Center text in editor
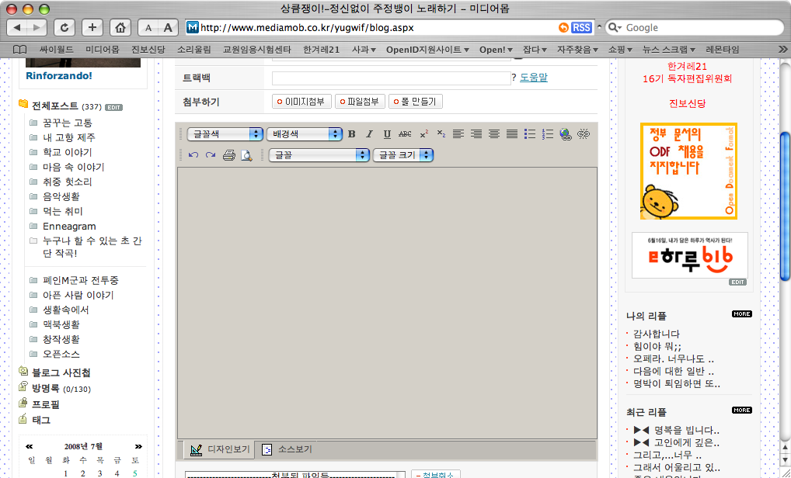 coord(494,134)
